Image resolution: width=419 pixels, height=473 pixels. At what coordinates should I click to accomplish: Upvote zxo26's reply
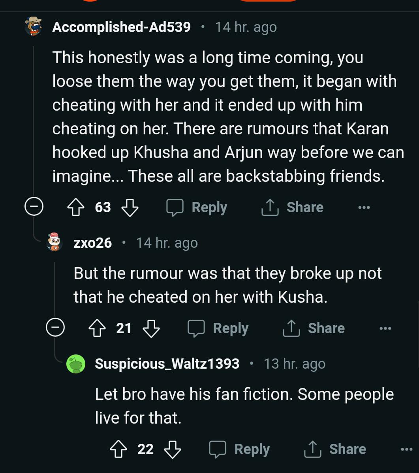98,328
